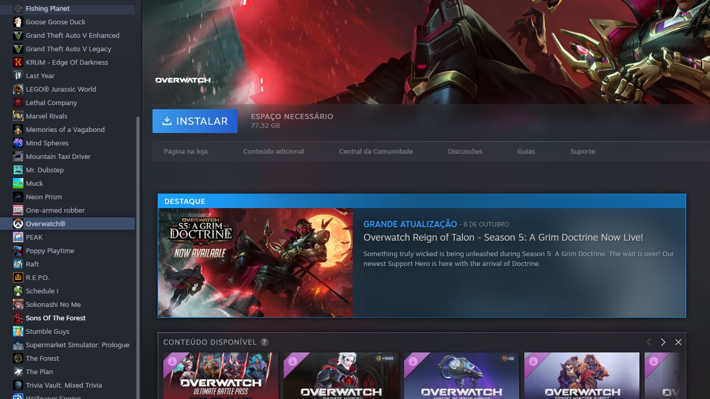Click the Mind Spheres icon
This screenshot has width=710, height=399.
tap(18, 143)
